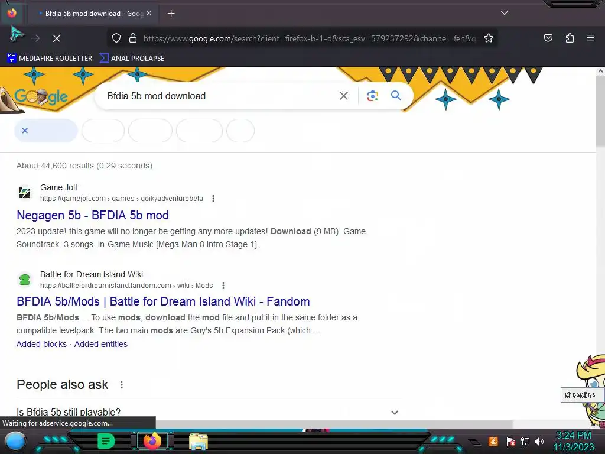
Task: Remove the active filter chip with X
Action: (25, 131)
